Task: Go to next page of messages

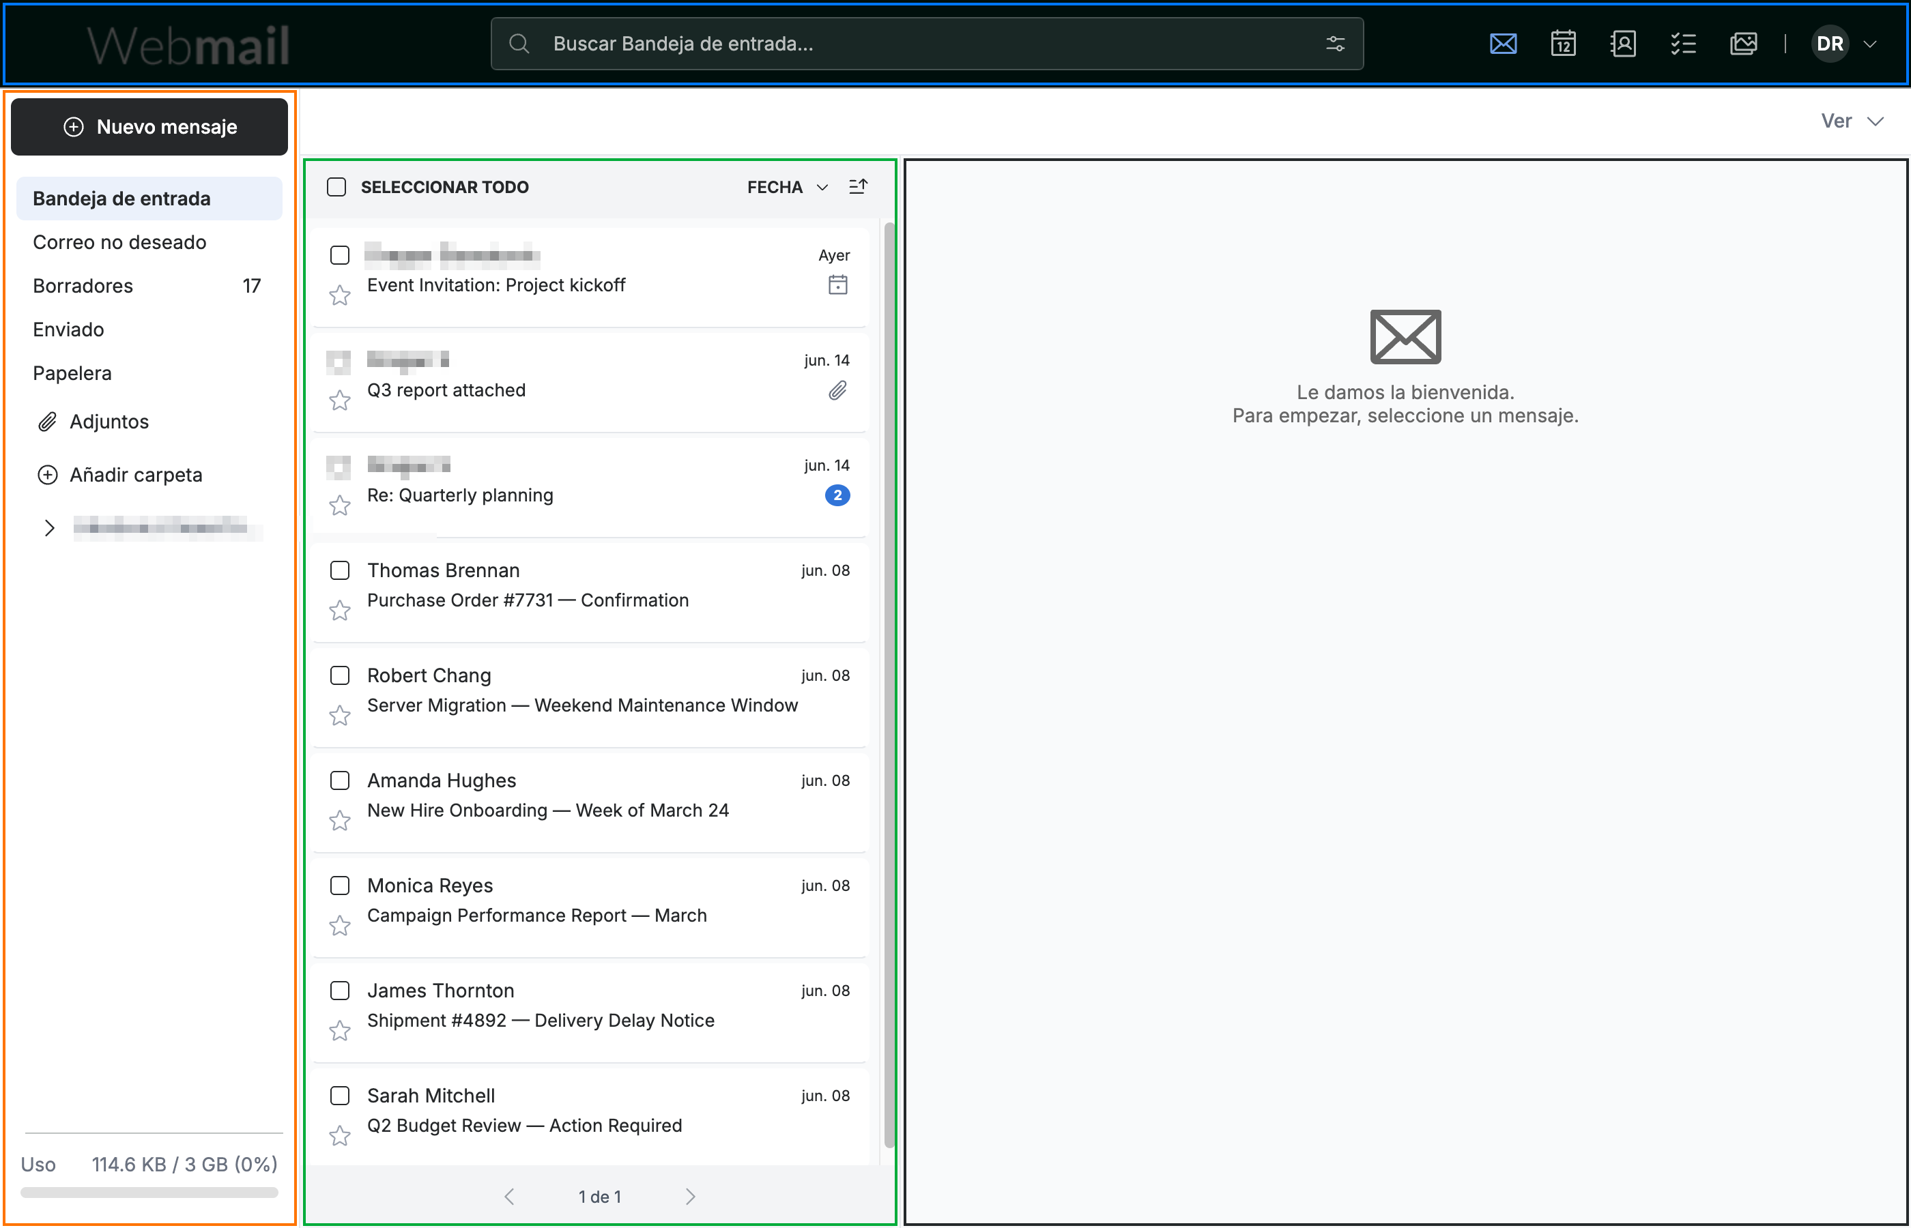Action: click(x=691, y=1196)
